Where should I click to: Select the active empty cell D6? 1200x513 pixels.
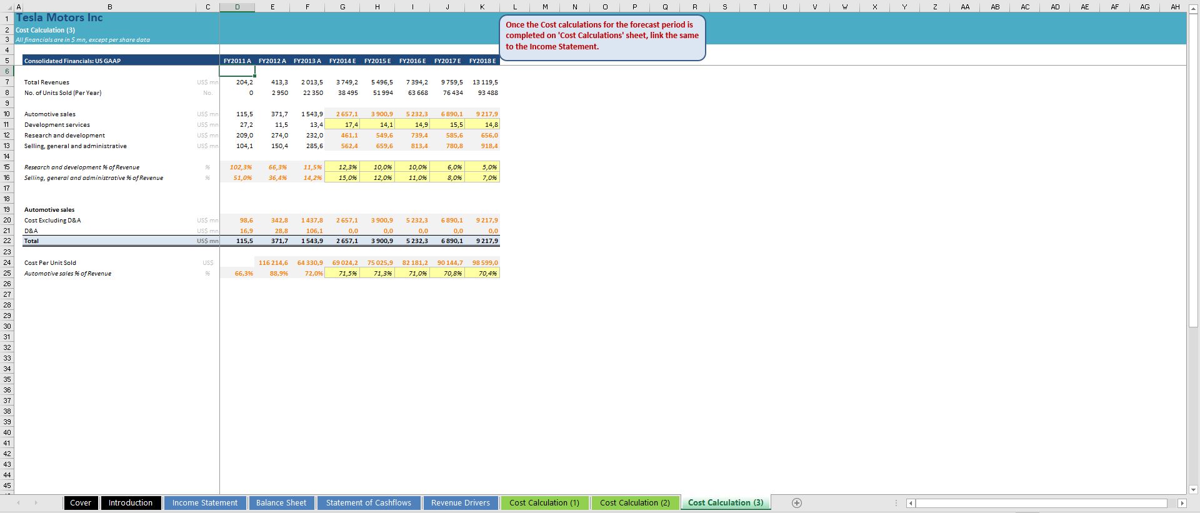coord(237,71)
